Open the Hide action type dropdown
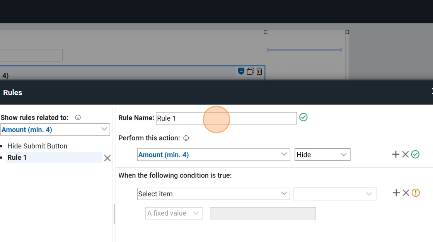 pyautogui.click(x=322, y=155)
